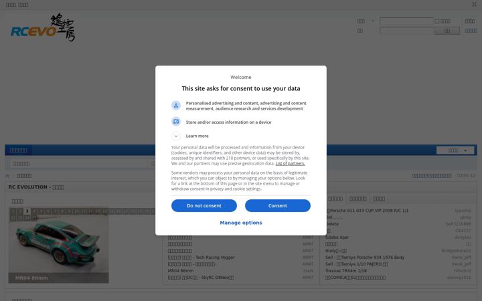The width and height of the screenshot is (482, 301).
Task: Open the Traxxas TRX4m 1/18 thread
Action: point(346,271)
